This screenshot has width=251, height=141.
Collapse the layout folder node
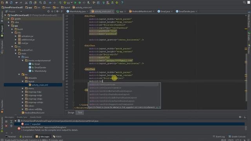coord(23,81)
